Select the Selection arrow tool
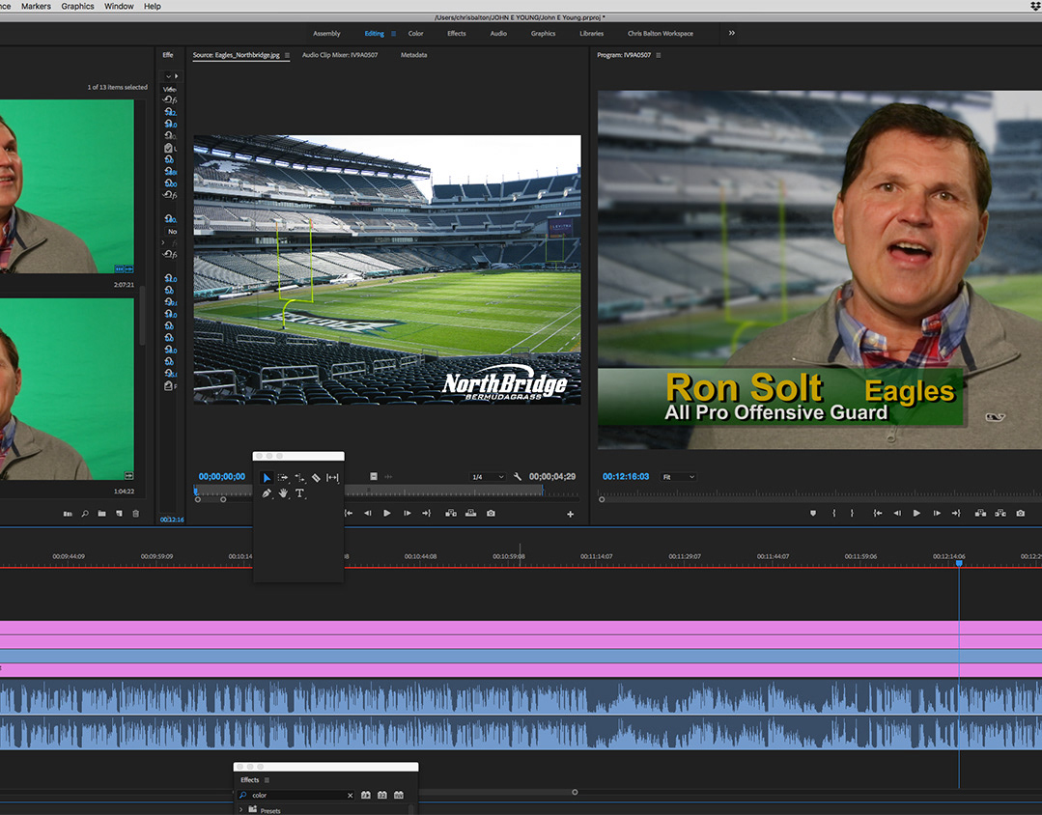 (x=267, y=478)
